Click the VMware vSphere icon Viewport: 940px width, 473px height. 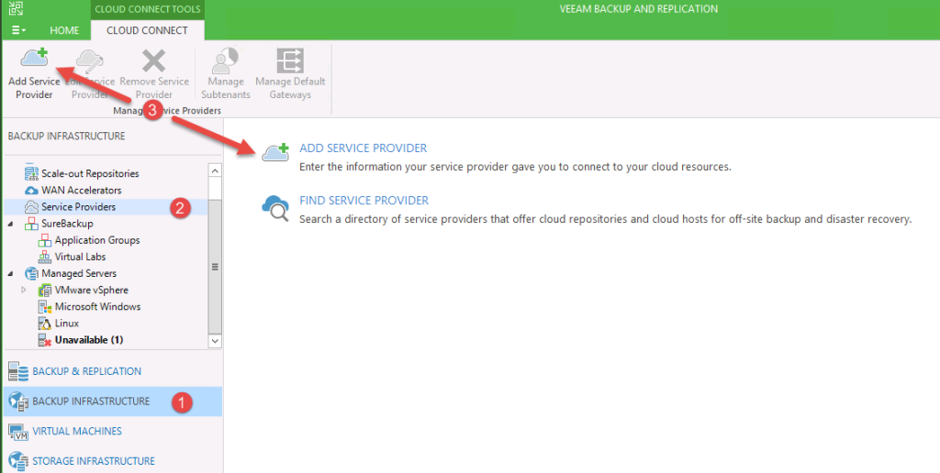pyautogui.click(x=45, y=291)
